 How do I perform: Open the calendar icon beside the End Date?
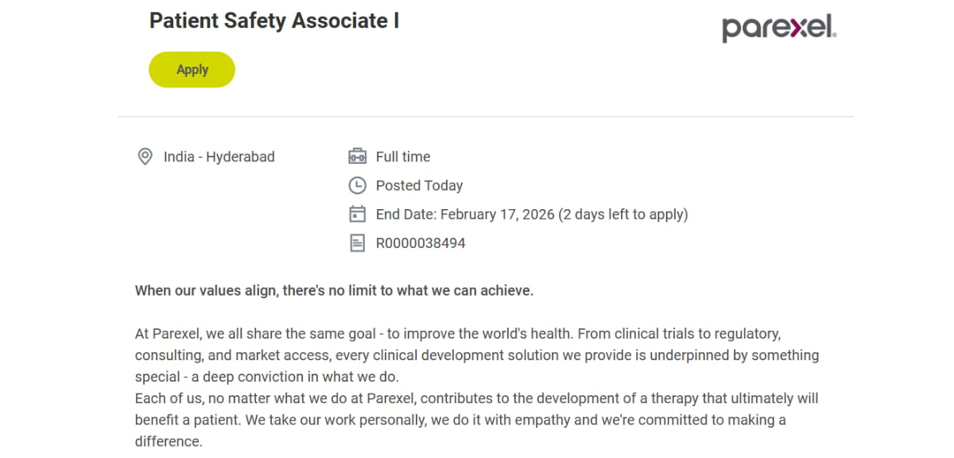tap(357, 214)
